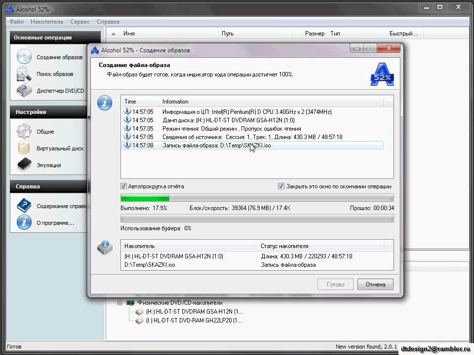The image size is (474, 355).
Task: Open Виртуальный диск settings link
Action: pyautogui.click(x=60, y=148)
